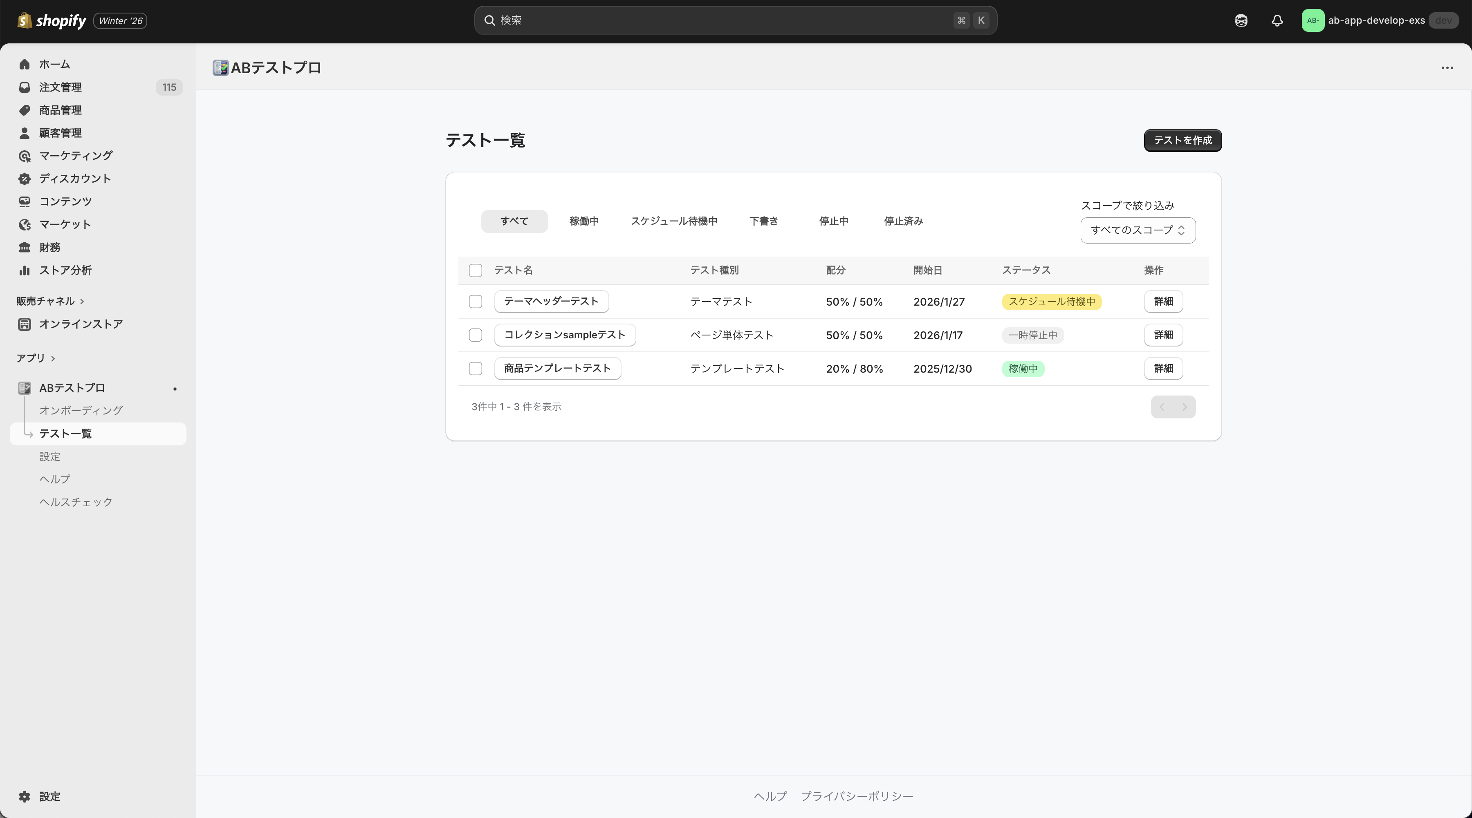Click the テストを作成 button
The height and width of the screenshot is (818, 1472).
1182,141
